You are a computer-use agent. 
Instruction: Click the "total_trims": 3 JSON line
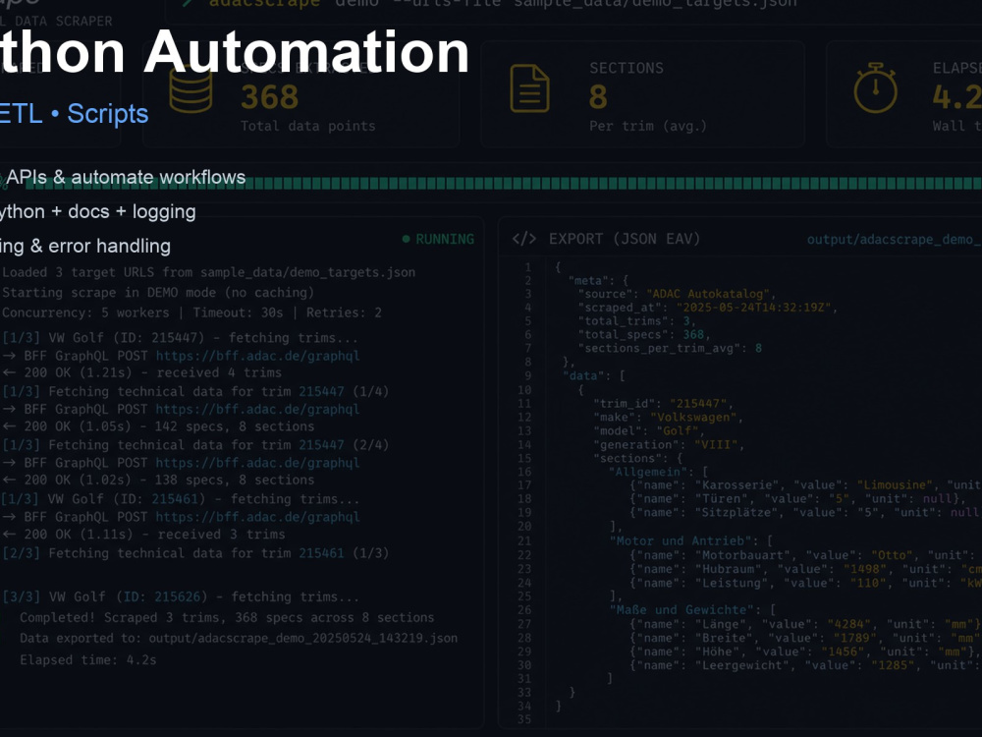coord(637,321)
